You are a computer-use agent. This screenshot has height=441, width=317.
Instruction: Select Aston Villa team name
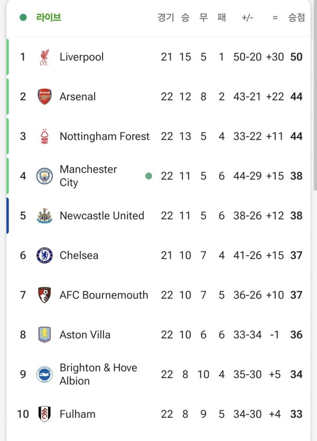[x=85, y=335]
